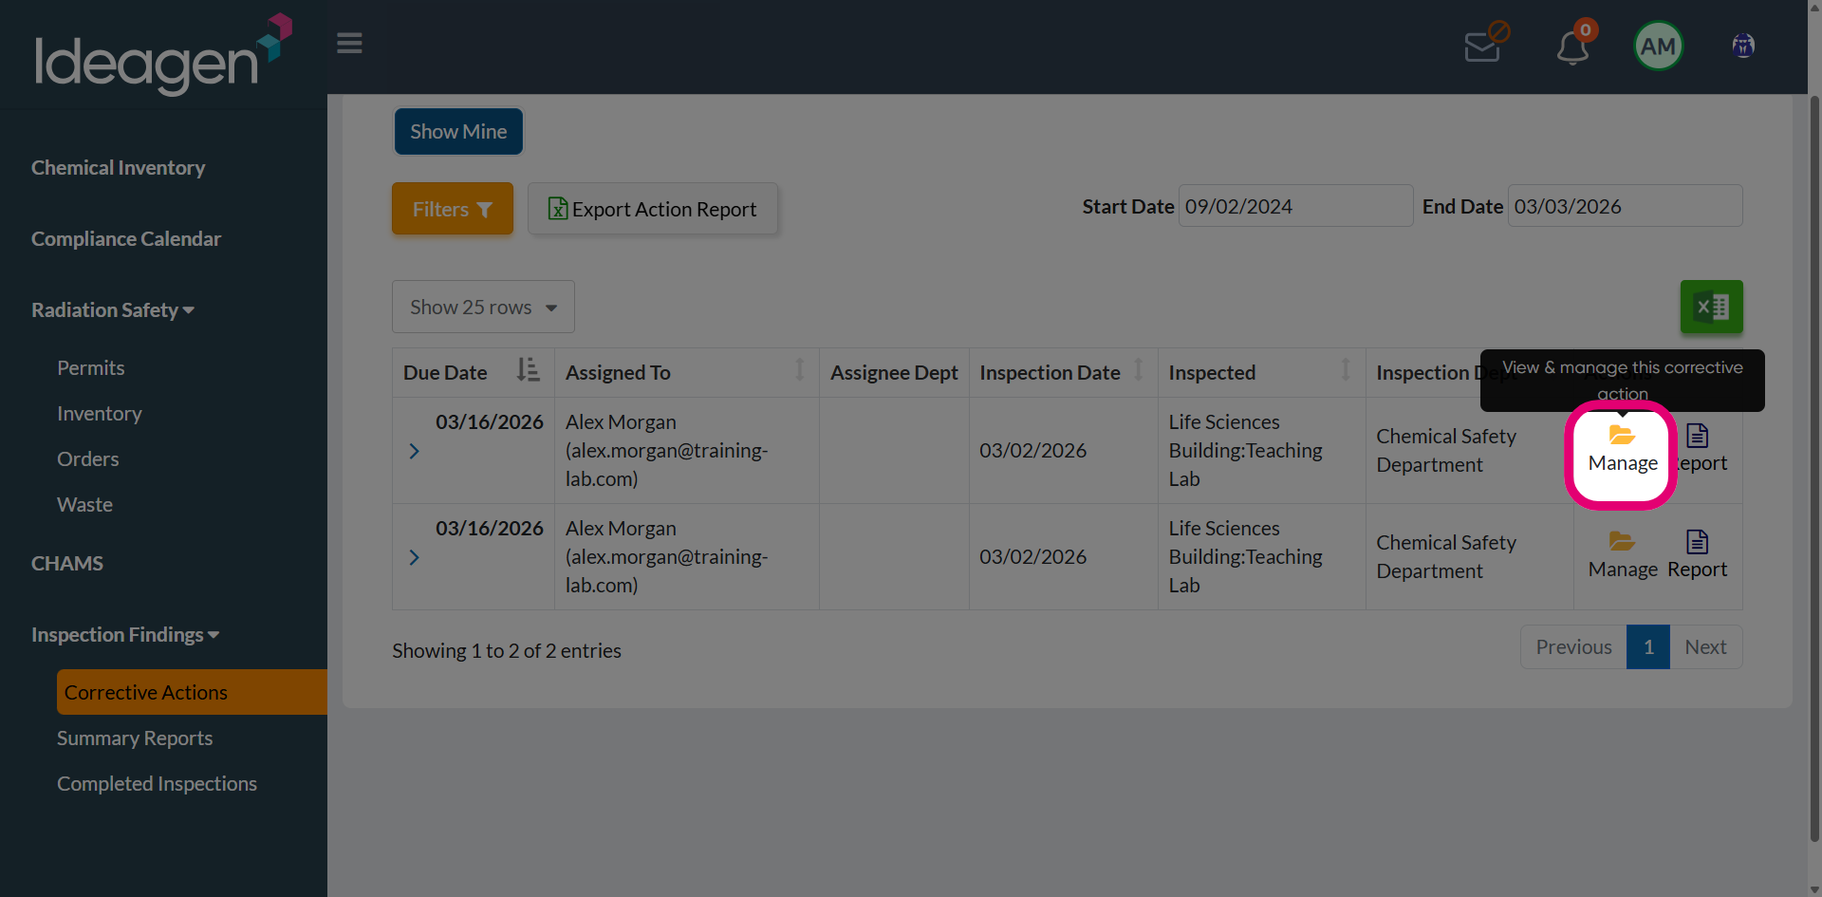This screenshot has height=897, width=1822.
Task: Open Show 25 rows dropdown
Action: point(483,307)
